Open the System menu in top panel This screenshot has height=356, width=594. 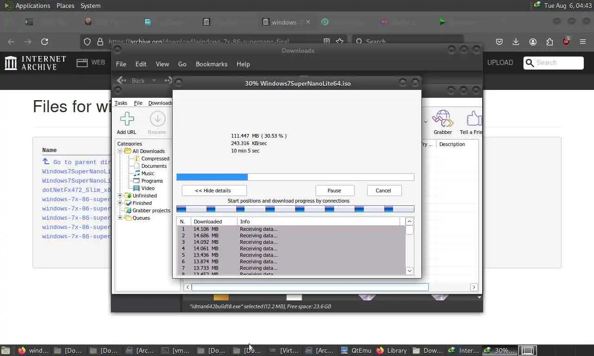click(90, 6)
